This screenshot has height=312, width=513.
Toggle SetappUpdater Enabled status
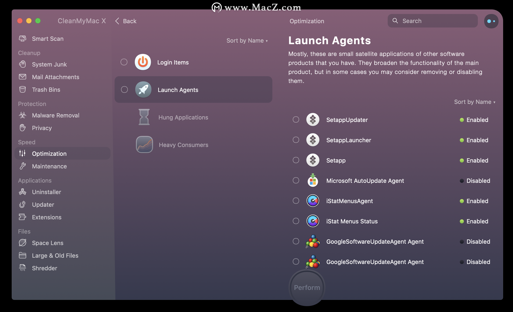(x=474, y=120)
